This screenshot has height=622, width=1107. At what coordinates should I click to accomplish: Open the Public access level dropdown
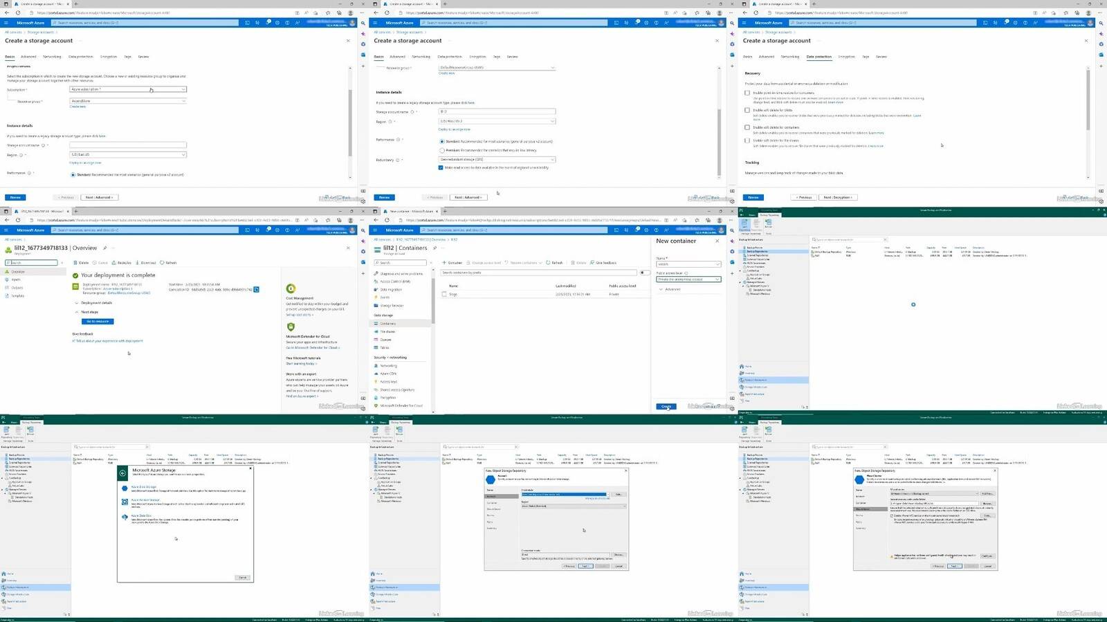[x=688, y=280]
